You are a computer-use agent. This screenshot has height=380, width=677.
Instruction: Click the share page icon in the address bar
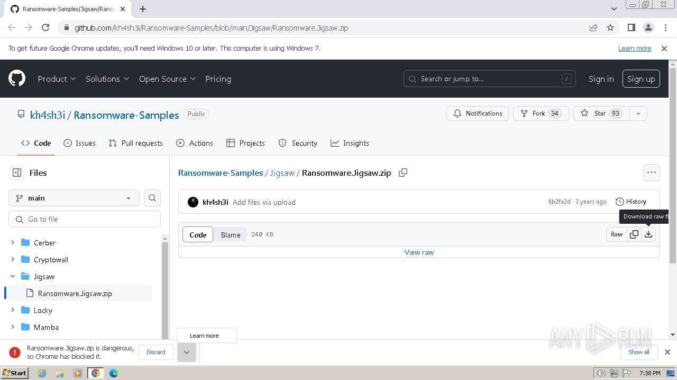(x=593, y=27)
